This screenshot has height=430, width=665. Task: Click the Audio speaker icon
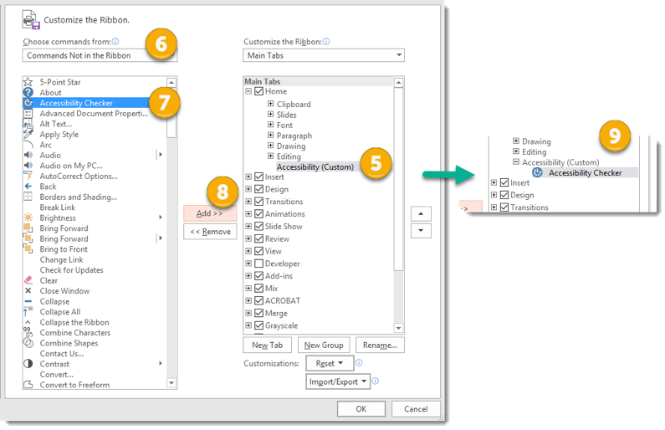(x=28, y=155)
